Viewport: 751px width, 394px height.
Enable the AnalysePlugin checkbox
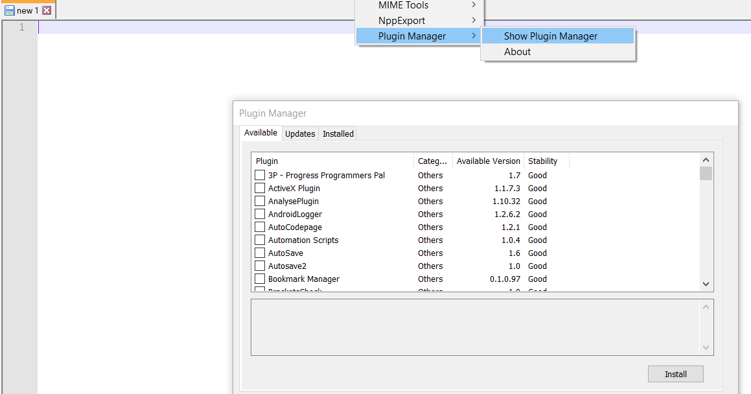[260, 201]
